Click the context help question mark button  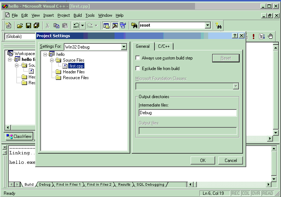(235, 36)
